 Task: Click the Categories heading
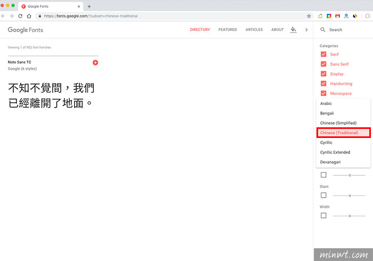click(329, 46)
